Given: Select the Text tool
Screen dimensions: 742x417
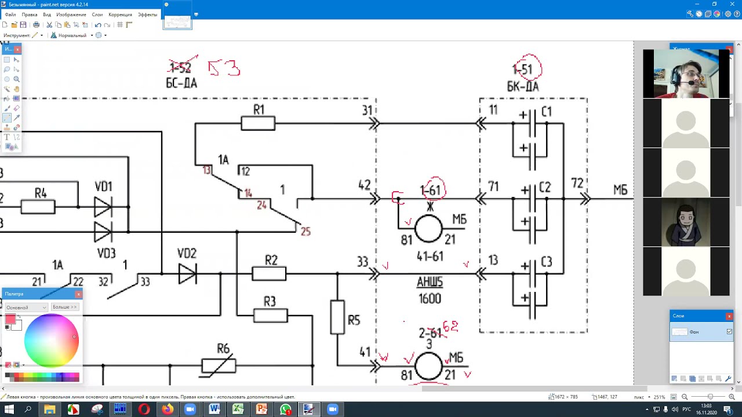Looking at the screenshot, I should coord(7,137).
